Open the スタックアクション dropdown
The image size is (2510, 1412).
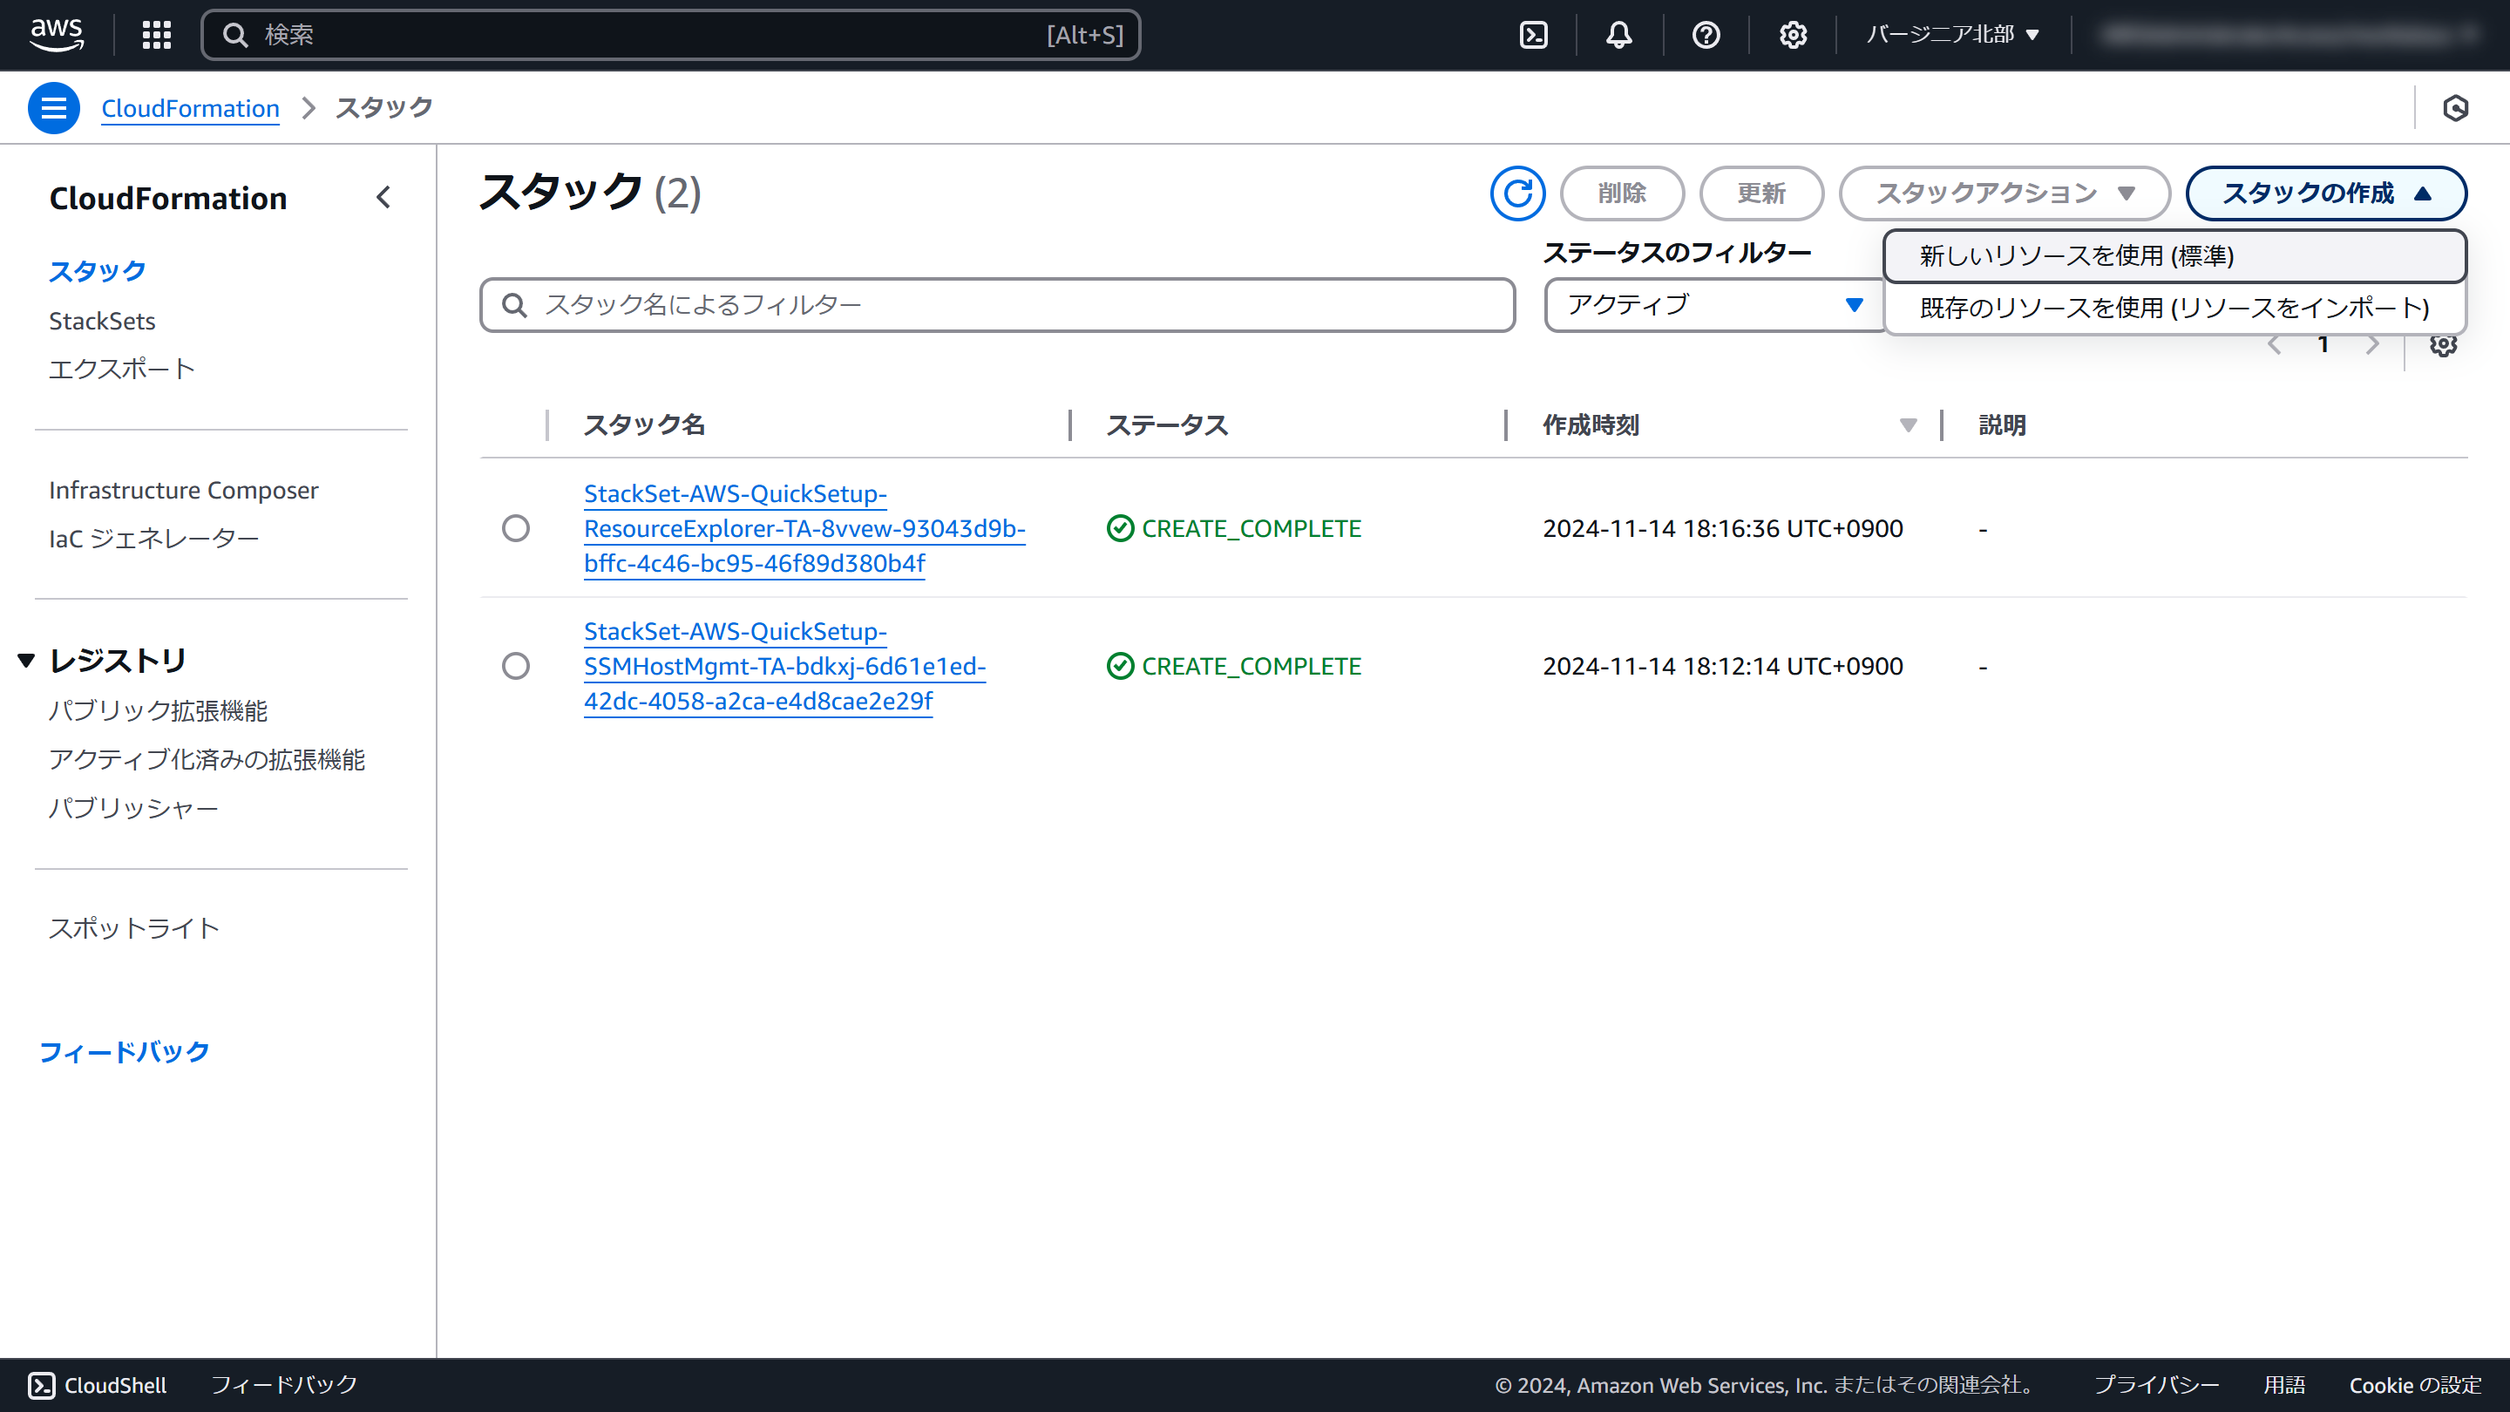coord(2005,193)
